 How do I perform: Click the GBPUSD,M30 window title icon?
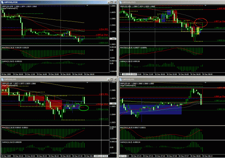point(2,2)
